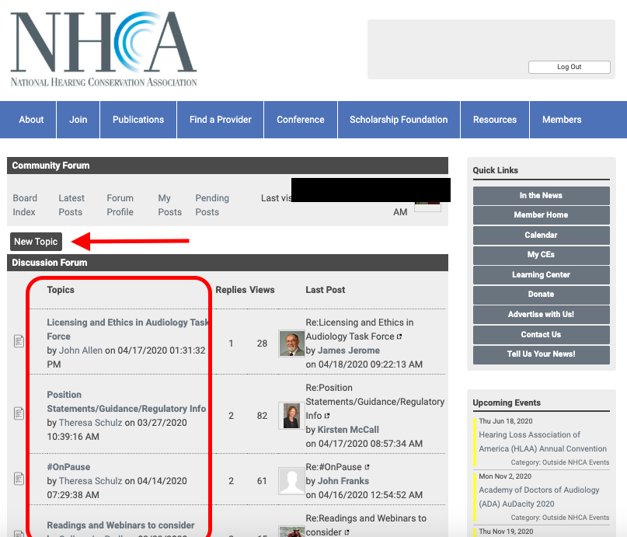Open Hearing Loss Association of America event
627x537 pixels.
[x=542, y=442]
